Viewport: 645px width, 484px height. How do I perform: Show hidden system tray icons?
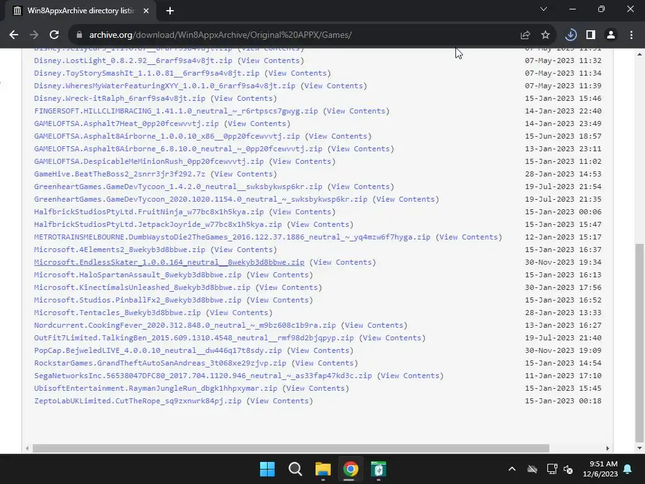click(x=511, y=469)
